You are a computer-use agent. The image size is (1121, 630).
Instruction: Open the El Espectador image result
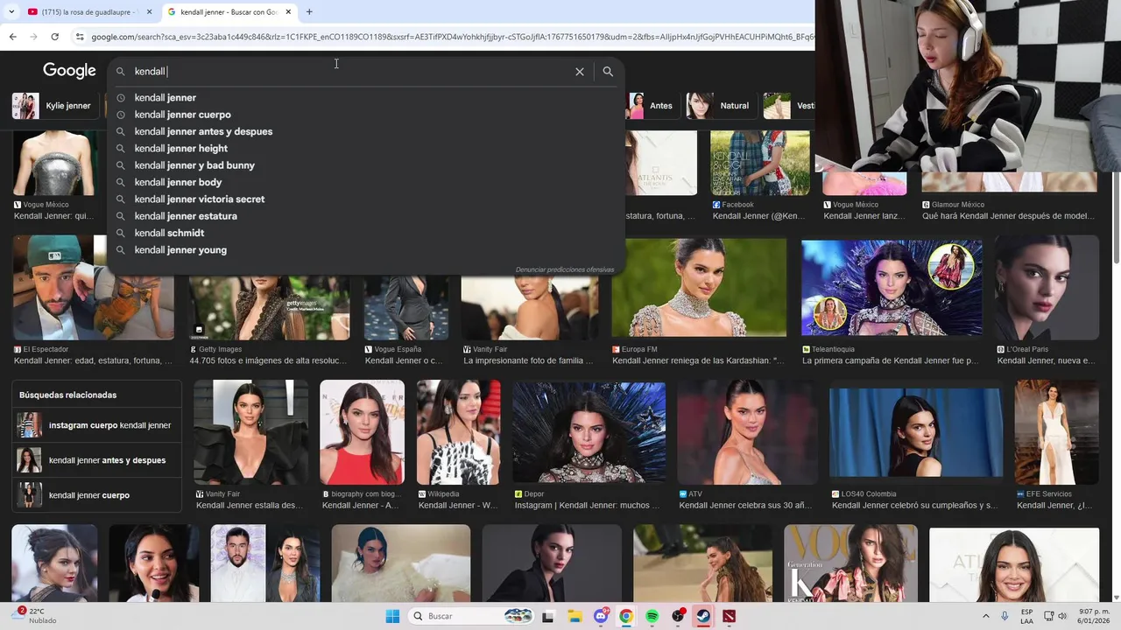click(94, 287)
